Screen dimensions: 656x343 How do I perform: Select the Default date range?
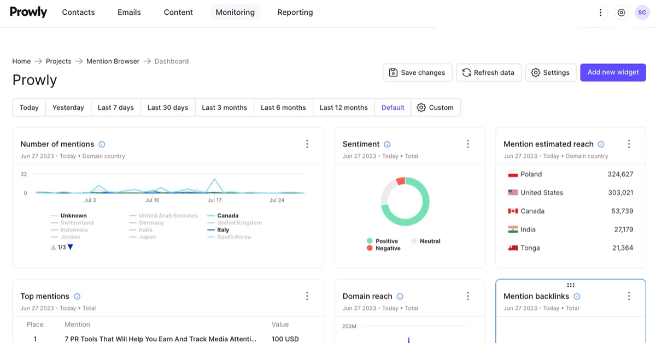tap(393, 108)
